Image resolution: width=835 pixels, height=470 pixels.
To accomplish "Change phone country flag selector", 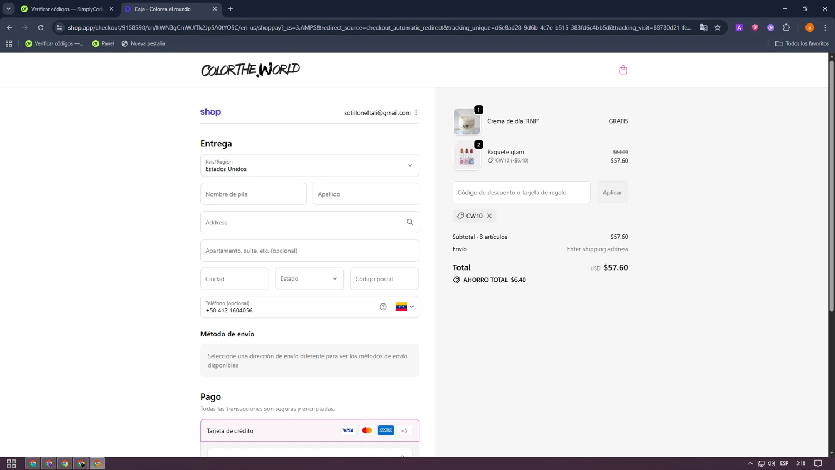I will click(x=405, y=307).
